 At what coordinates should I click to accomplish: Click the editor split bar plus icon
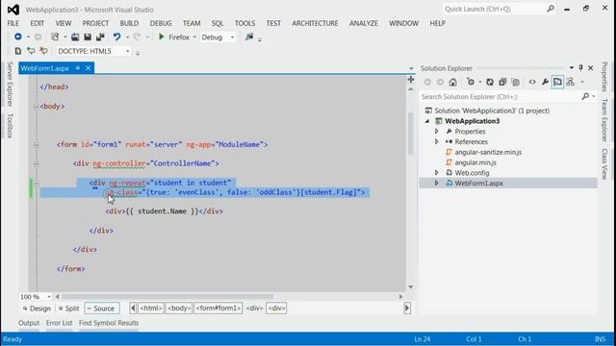(411, 80)
